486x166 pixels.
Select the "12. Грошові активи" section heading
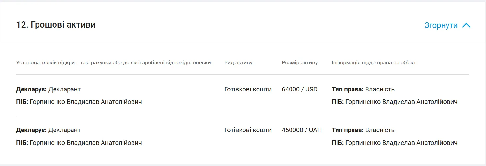[56, 25]
